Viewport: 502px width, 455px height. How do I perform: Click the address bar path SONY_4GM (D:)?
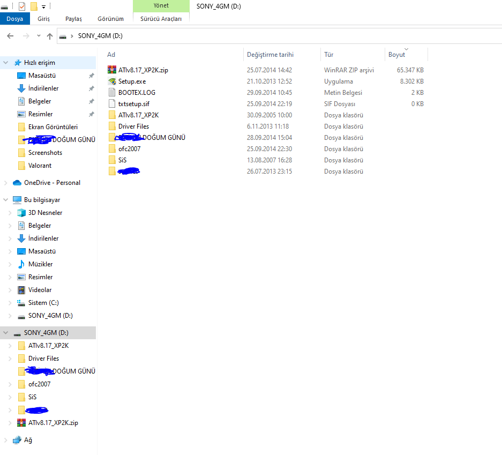point(100,36)
